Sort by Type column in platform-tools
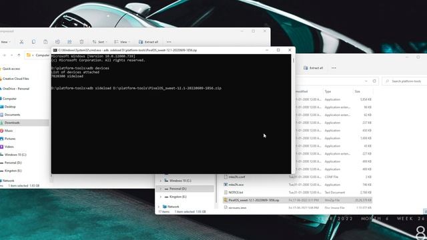 328,91
